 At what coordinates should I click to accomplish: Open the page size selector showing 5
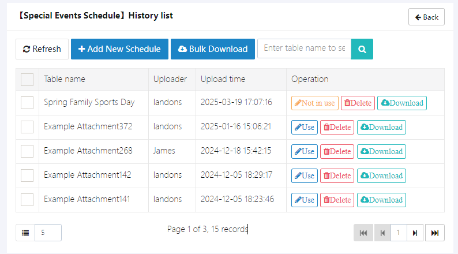pyautogui.click(x=48, y=233)
